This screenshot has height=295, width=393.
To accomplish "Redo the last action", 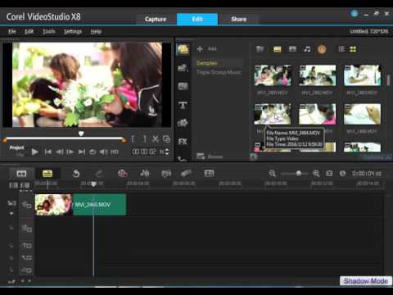I will click(98, 174).
